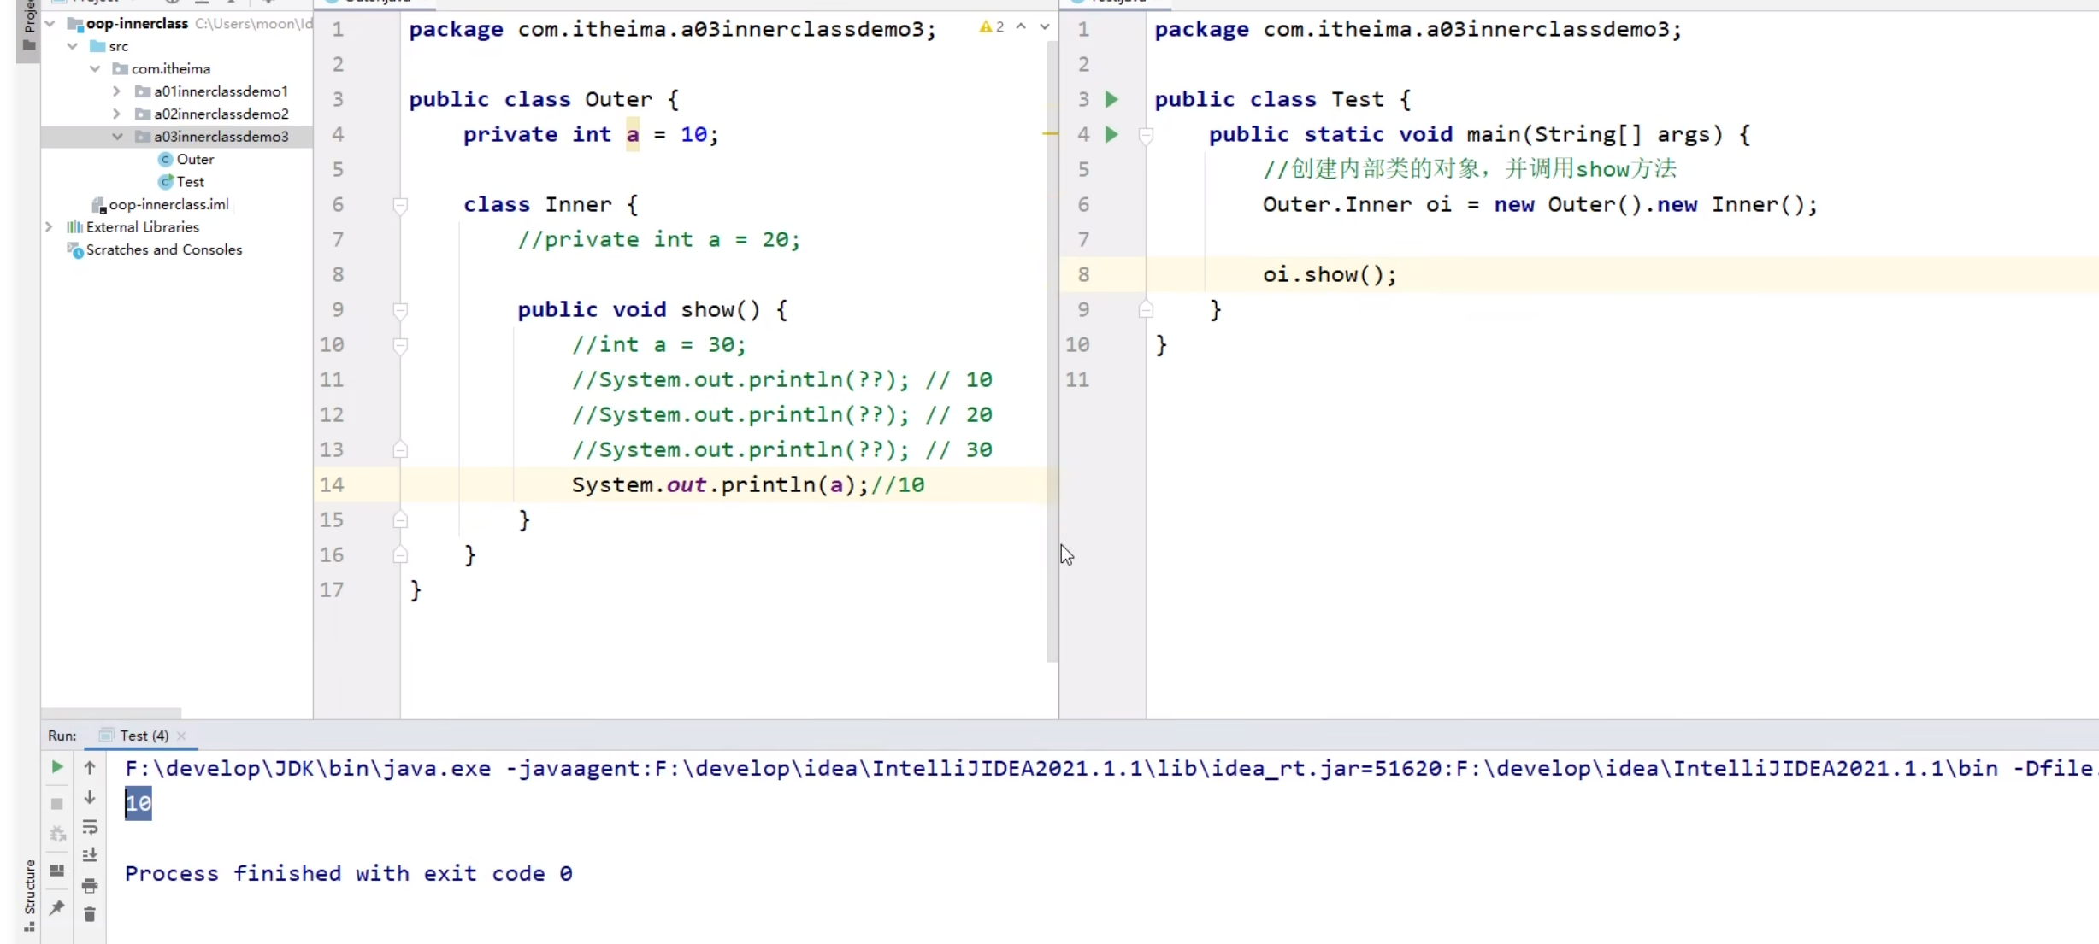2099x944 pixels.
Task: Click the warning indicator showing 2 warnings
Action: 993,26
